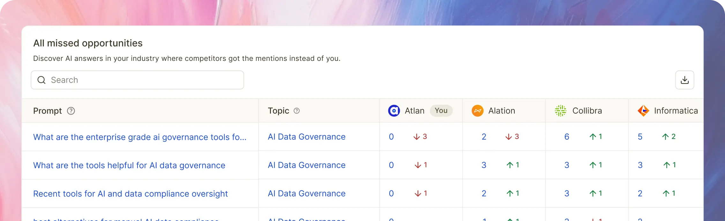
Task: Click the 'You' badge next to Atlan
Action: click(441, 110)
